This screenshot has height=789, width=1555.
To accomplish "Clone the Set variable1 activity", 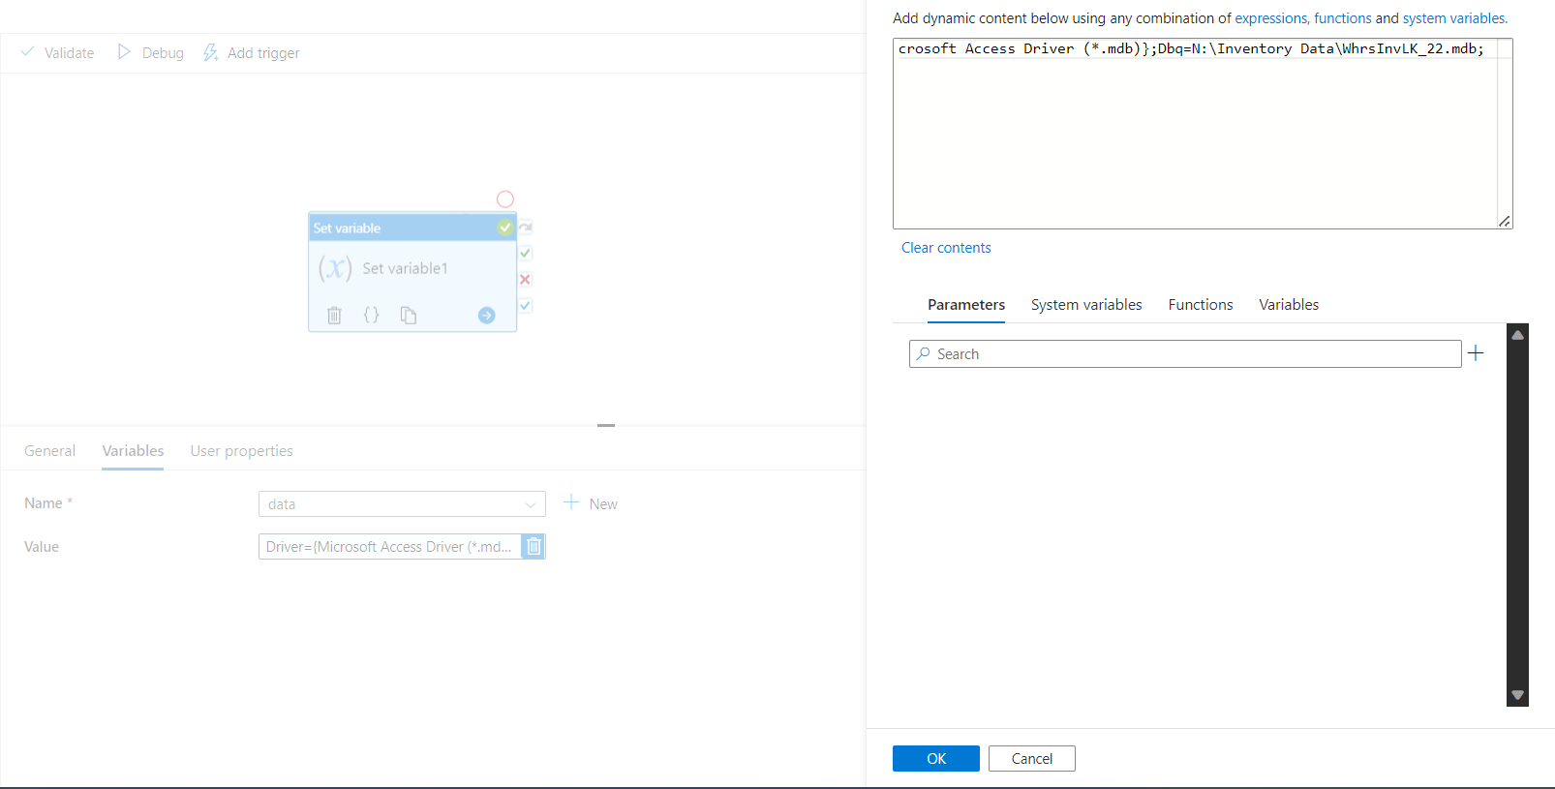I will pyautogui.click(x=409, y=316).
